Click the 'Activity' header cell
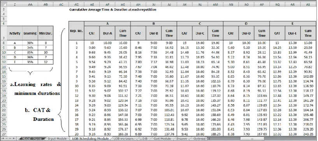318x141 pixels. [x=15, y=33]
